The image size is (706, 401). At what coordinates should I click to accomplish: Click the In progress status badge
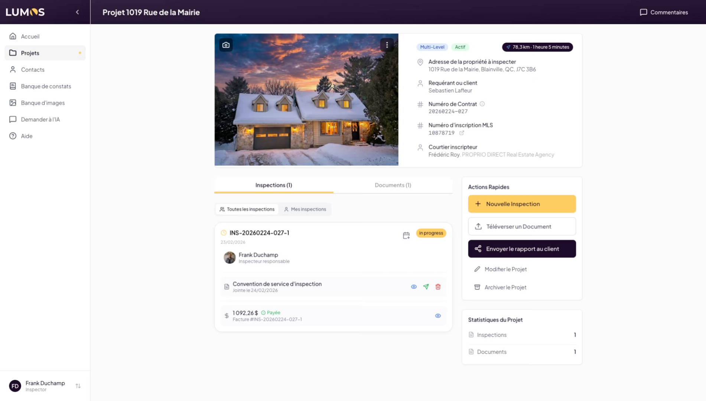[x=431, y=233]
